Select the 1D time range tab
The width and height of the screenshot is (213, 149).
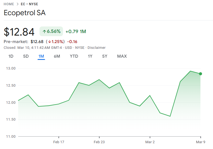[x=11, y=56]
